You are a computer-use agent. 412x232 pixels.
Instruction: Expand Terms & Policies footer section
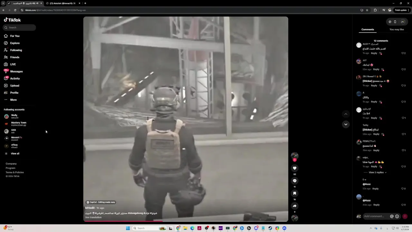[x=14, y=172]
